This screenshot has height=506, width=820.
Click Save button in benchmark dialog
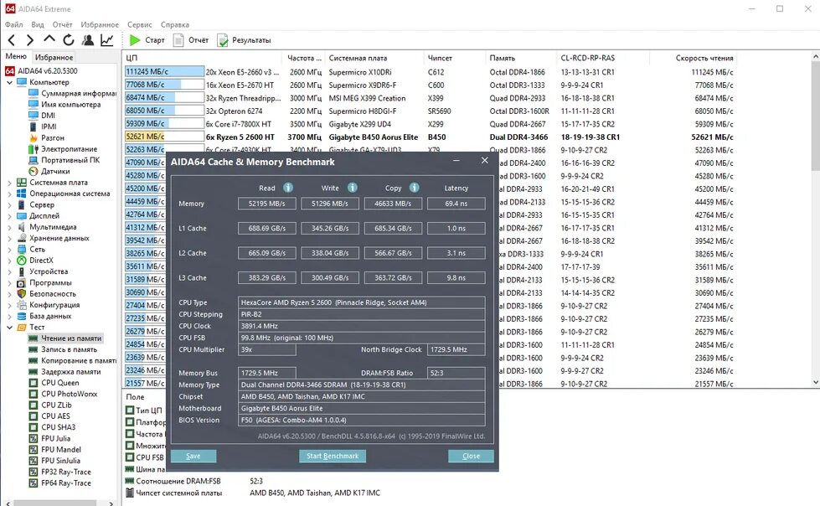point(193,457)
